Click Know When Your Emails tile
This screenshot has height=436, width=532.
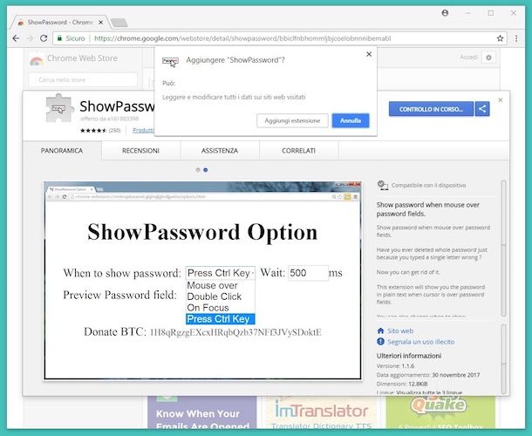tap(202, 412)
